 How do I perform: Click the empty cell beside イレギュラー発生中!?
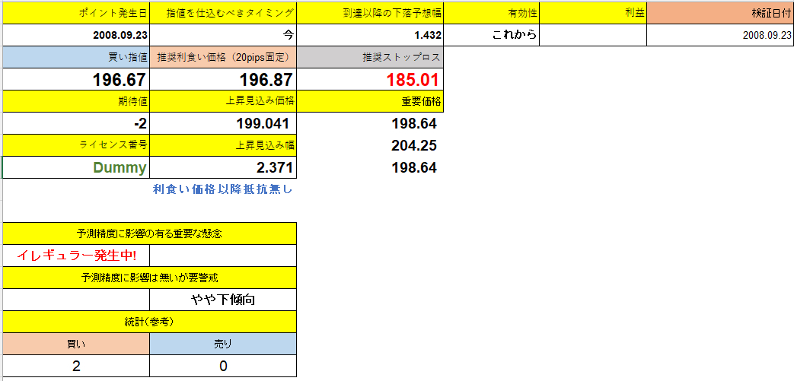tap(223, 256)
